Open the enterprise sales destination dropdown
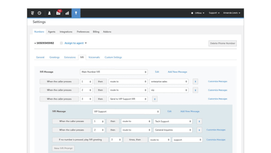 point(169,81)
